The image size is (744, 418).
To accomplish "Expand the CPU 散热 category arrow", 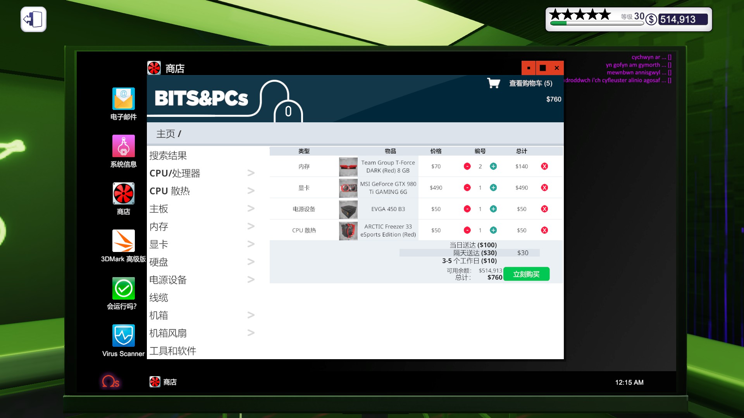I will [251, 191].
